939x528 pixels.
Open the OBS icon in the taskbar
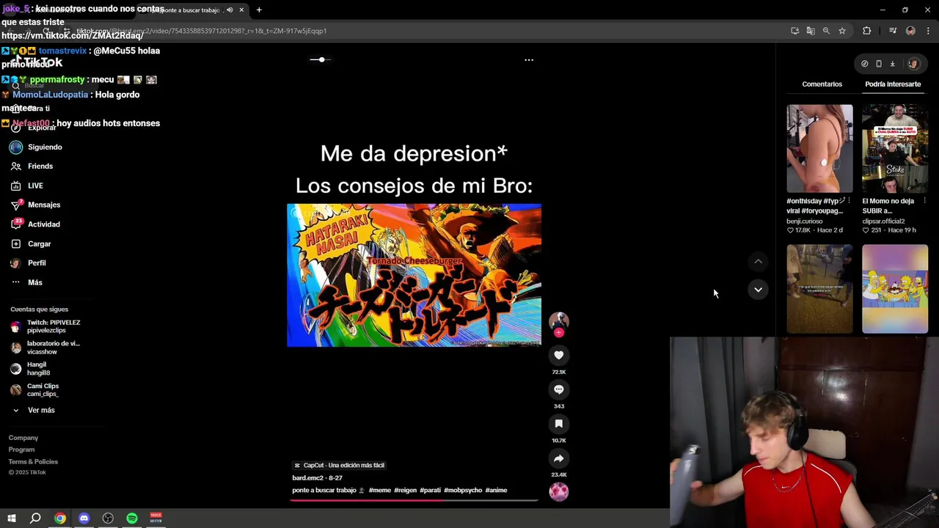click(x=108, y=518)
